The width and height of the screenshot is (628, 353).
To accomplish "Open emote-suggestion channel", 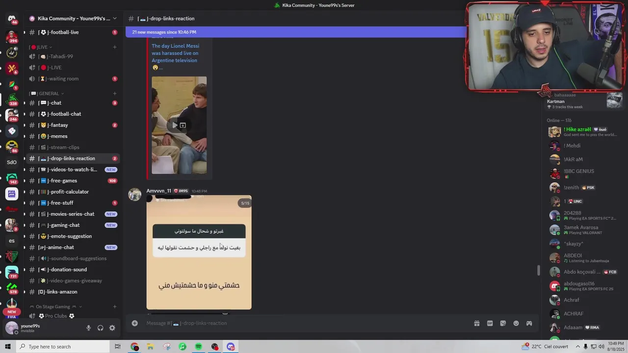I will click(73, 236).
